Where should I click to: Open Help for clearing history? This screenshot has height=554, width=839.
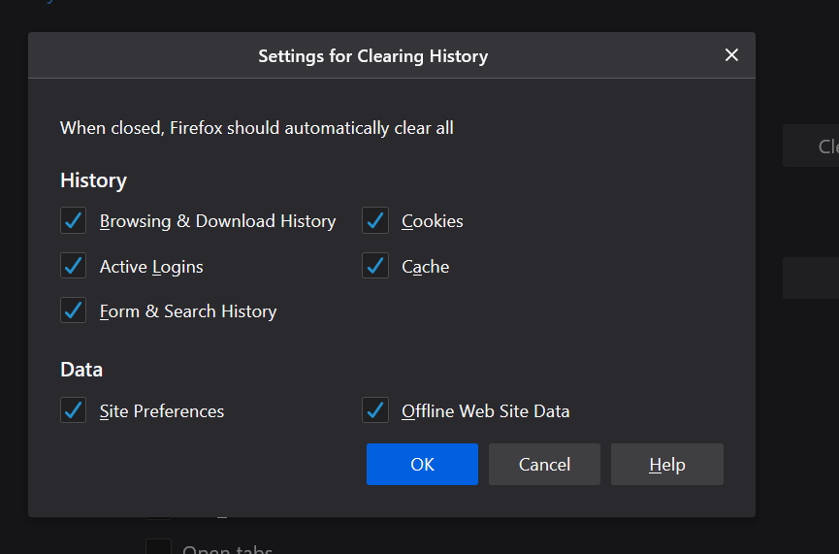click(666, 464)
